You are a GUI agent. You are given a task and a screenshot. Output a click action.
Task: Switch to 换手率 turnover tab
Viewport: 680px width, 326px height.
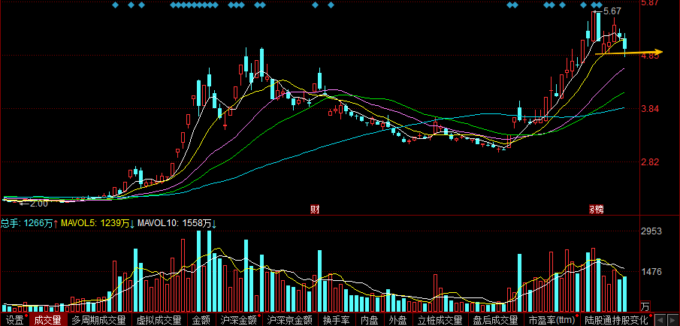(336, 320)
